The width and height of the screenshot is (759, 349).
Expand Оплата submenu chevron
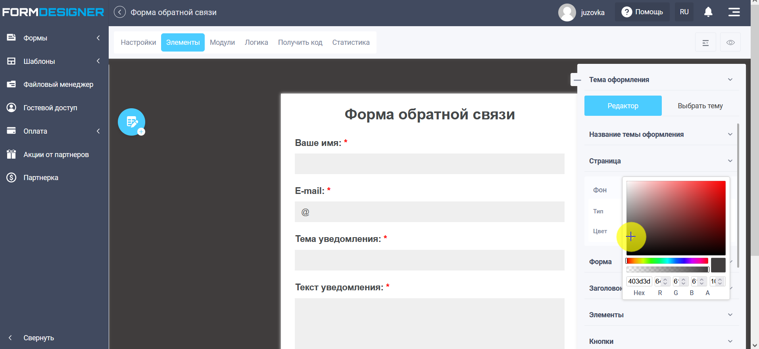tap(98, 131)
